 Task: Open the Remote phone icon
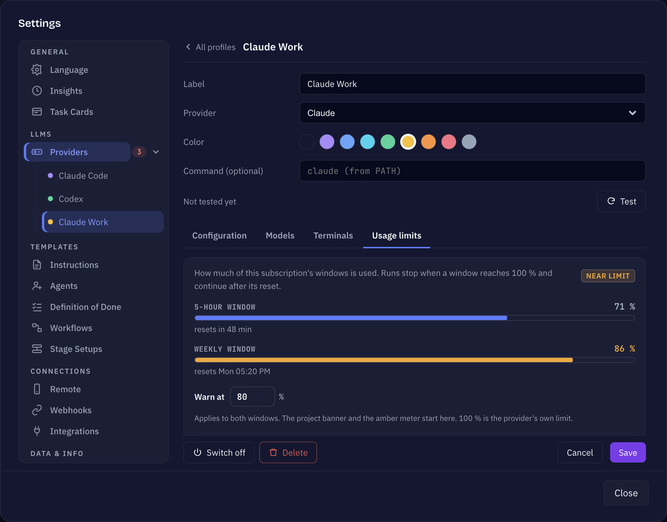pos(37,389)
